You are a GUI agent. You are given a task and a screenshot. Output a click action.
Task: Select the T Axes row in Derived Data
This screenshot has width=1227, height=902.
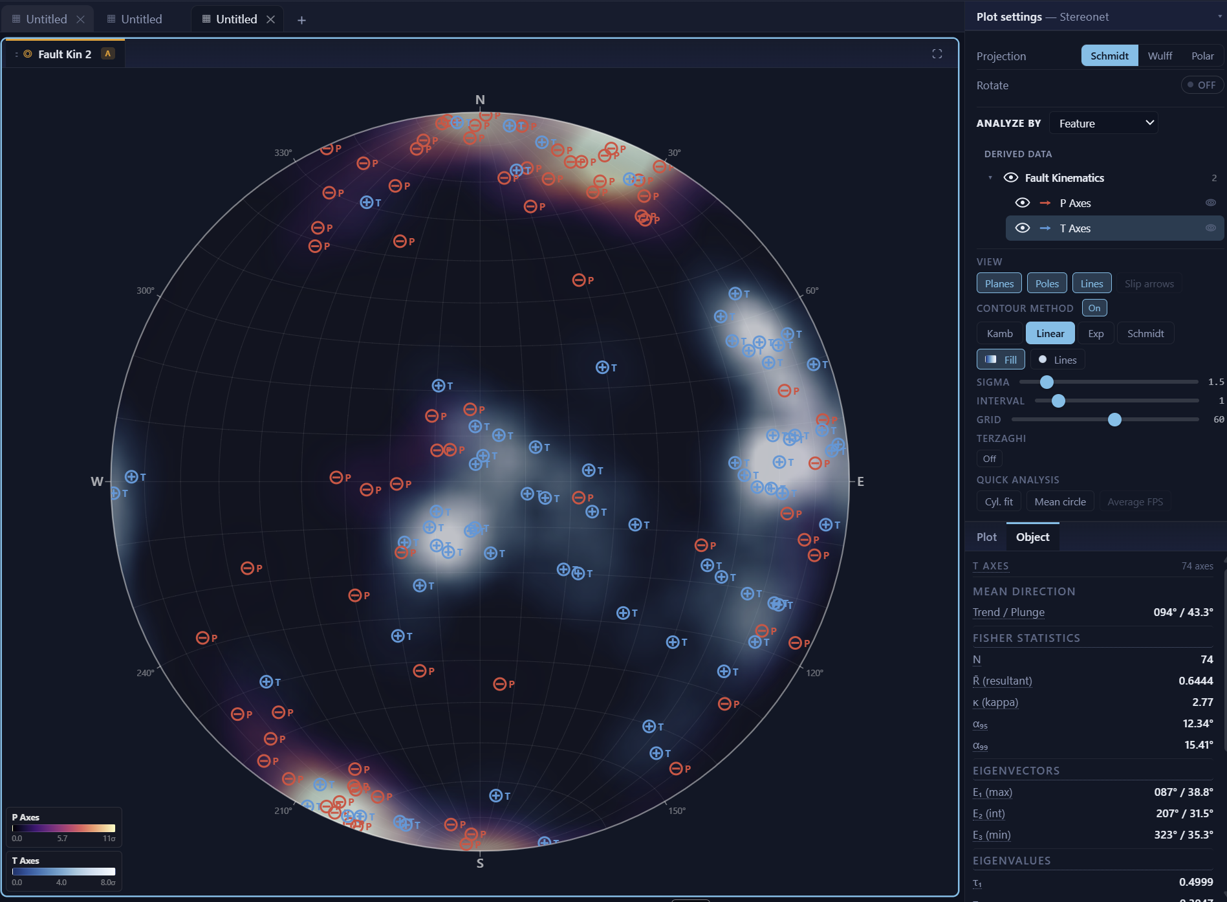(x=1114, y=228)
